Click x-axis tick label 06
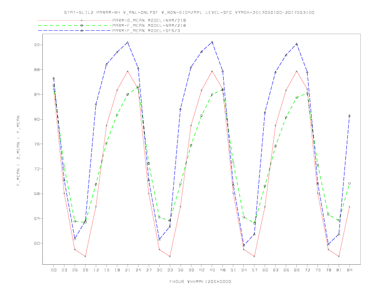Screen dimensions: 381x294 75,270
